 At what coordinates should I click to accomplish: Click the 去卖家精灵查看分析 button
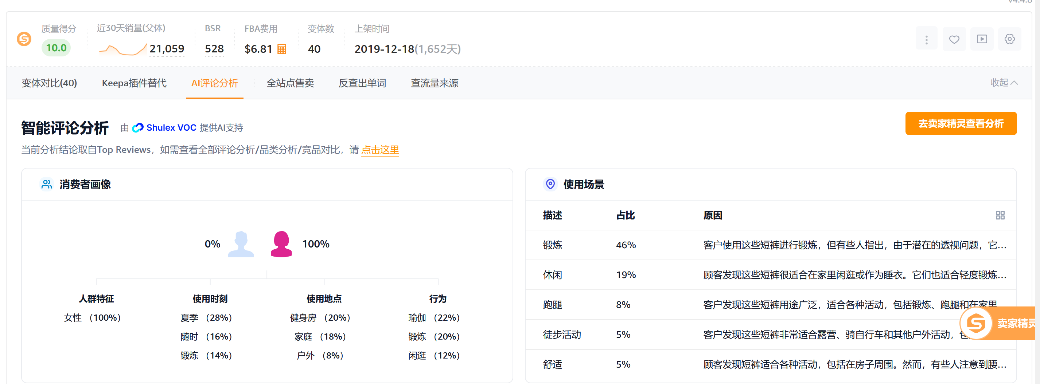(961, 123)
